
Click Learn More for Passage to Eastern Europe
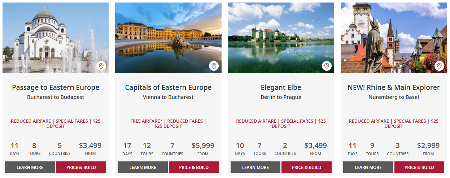[30, 167]
